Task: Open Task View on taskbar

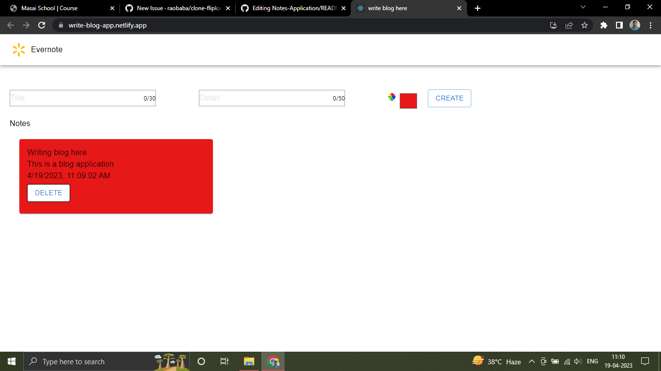Action: tap(225, 361)
